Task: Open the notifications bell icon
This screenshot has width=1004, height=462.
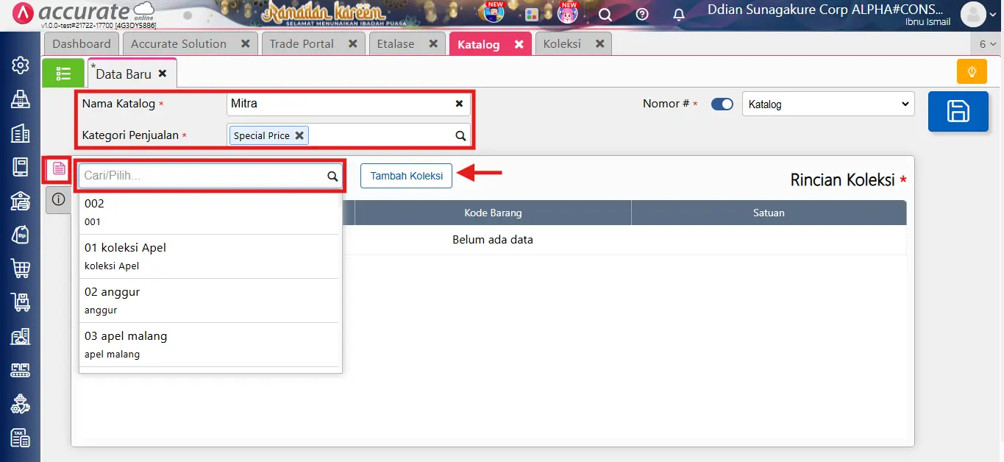Action: coord(679,14)
